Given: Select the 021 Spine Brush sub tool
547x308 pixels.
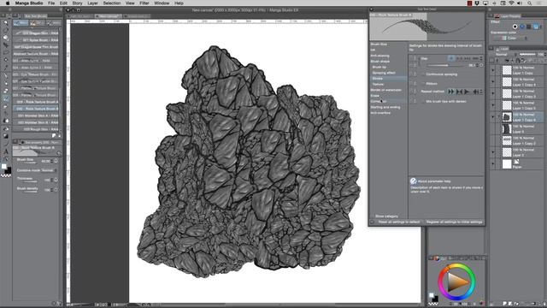Looking at the screenshot, I should [x=36, y=40].
